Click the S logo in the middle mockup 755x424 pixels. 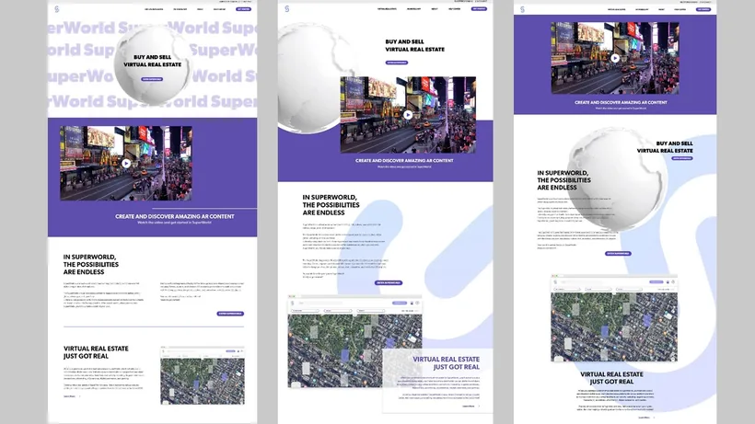click(x=287, y=8)
